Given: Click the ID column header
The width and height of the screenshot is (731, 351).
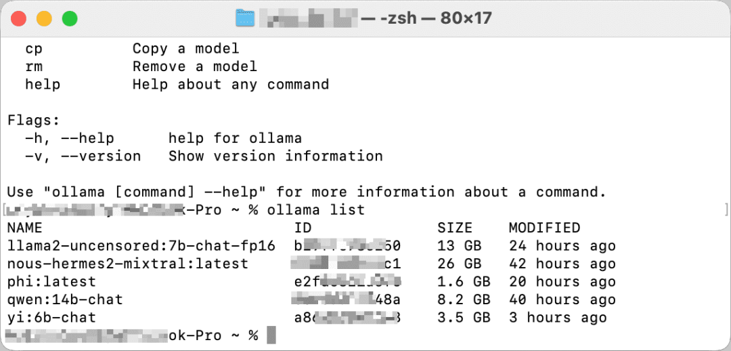Looking at the screenshot, I should click(303, 228).
